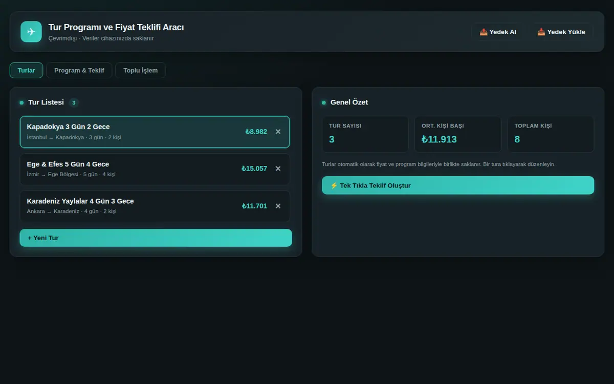This screenshot has width=614, height=384.
Task: Select the Kapadokya 3 Gün 2 Gece tour
Action: [x=155, y=132]
